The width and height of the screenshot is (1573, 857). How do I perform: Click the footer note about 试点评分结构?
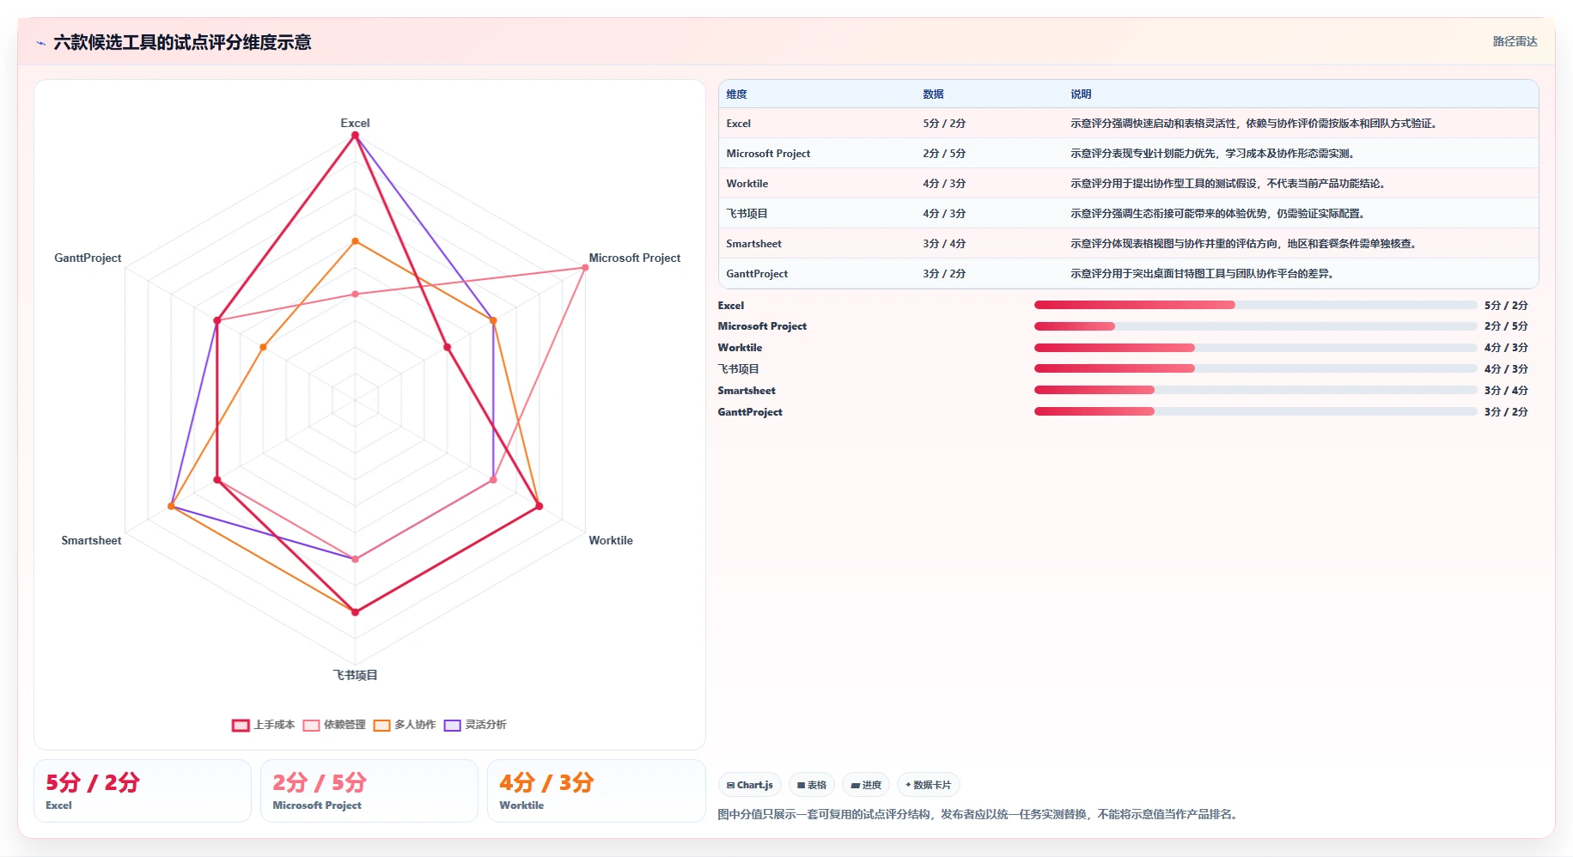979,815
